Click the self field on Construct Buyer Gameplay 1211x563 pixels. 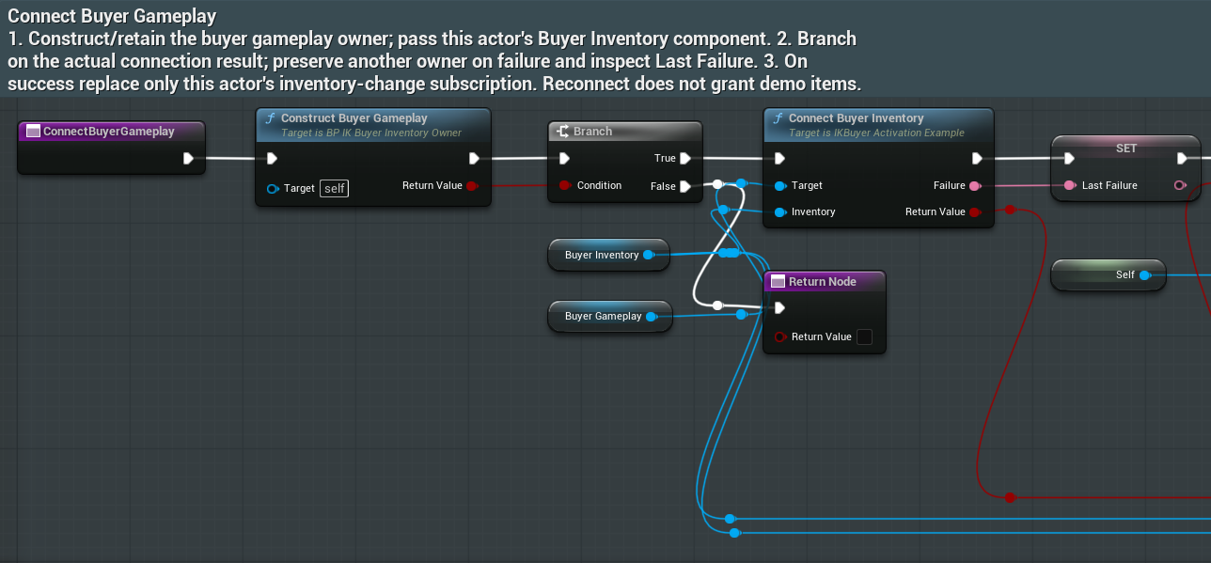pos(335,188)
